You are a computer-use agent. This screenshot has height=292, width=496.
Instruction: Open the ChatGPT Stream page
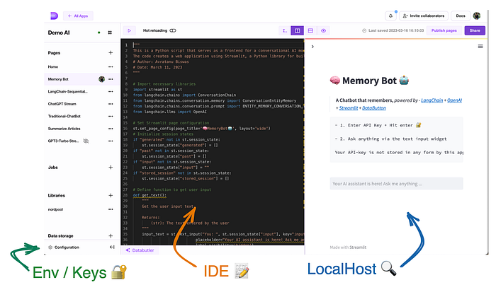click(62, 104)
